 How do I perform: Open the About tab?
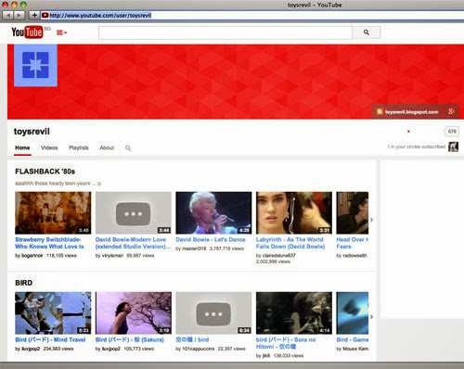(x=107, y=147)
